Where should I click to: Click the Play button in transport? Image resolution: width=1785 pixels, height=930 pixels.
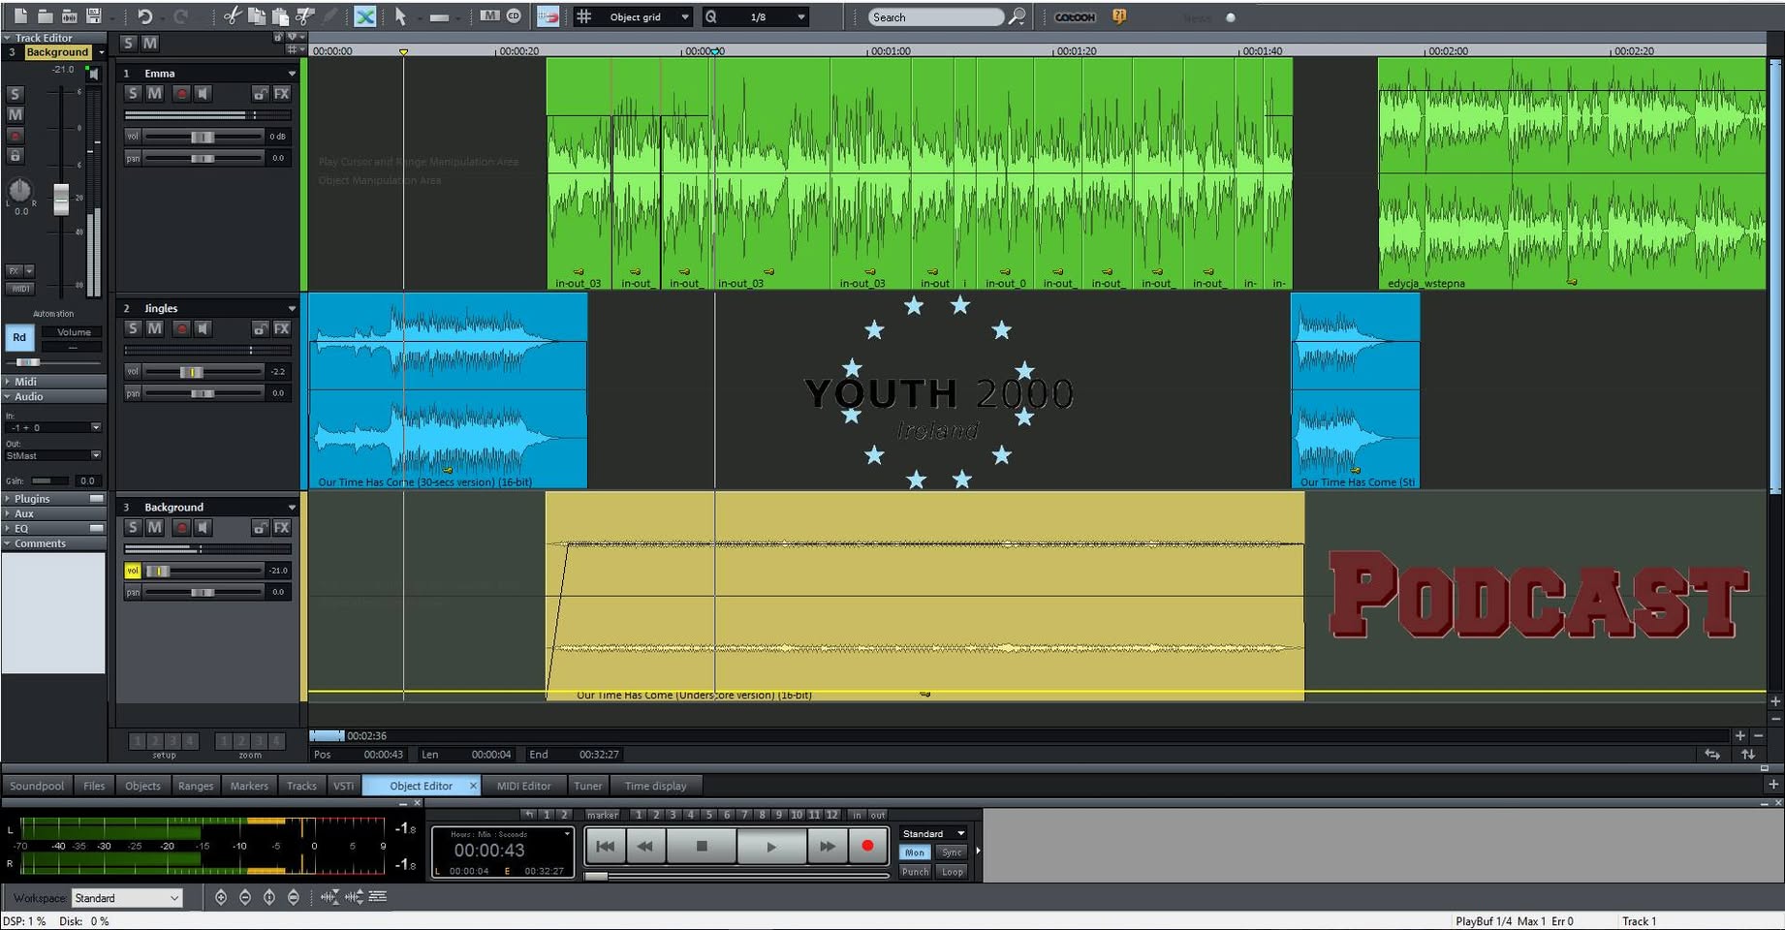click(x=771, y=847)
